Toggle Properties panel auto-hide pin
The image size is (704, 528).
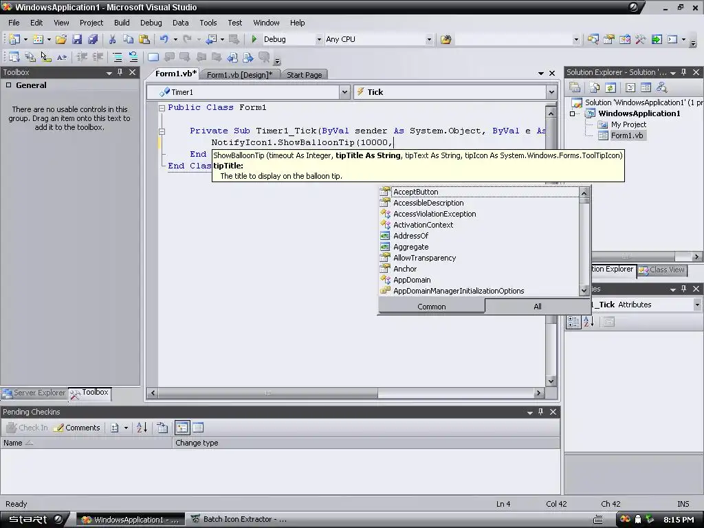pos(684,289)
